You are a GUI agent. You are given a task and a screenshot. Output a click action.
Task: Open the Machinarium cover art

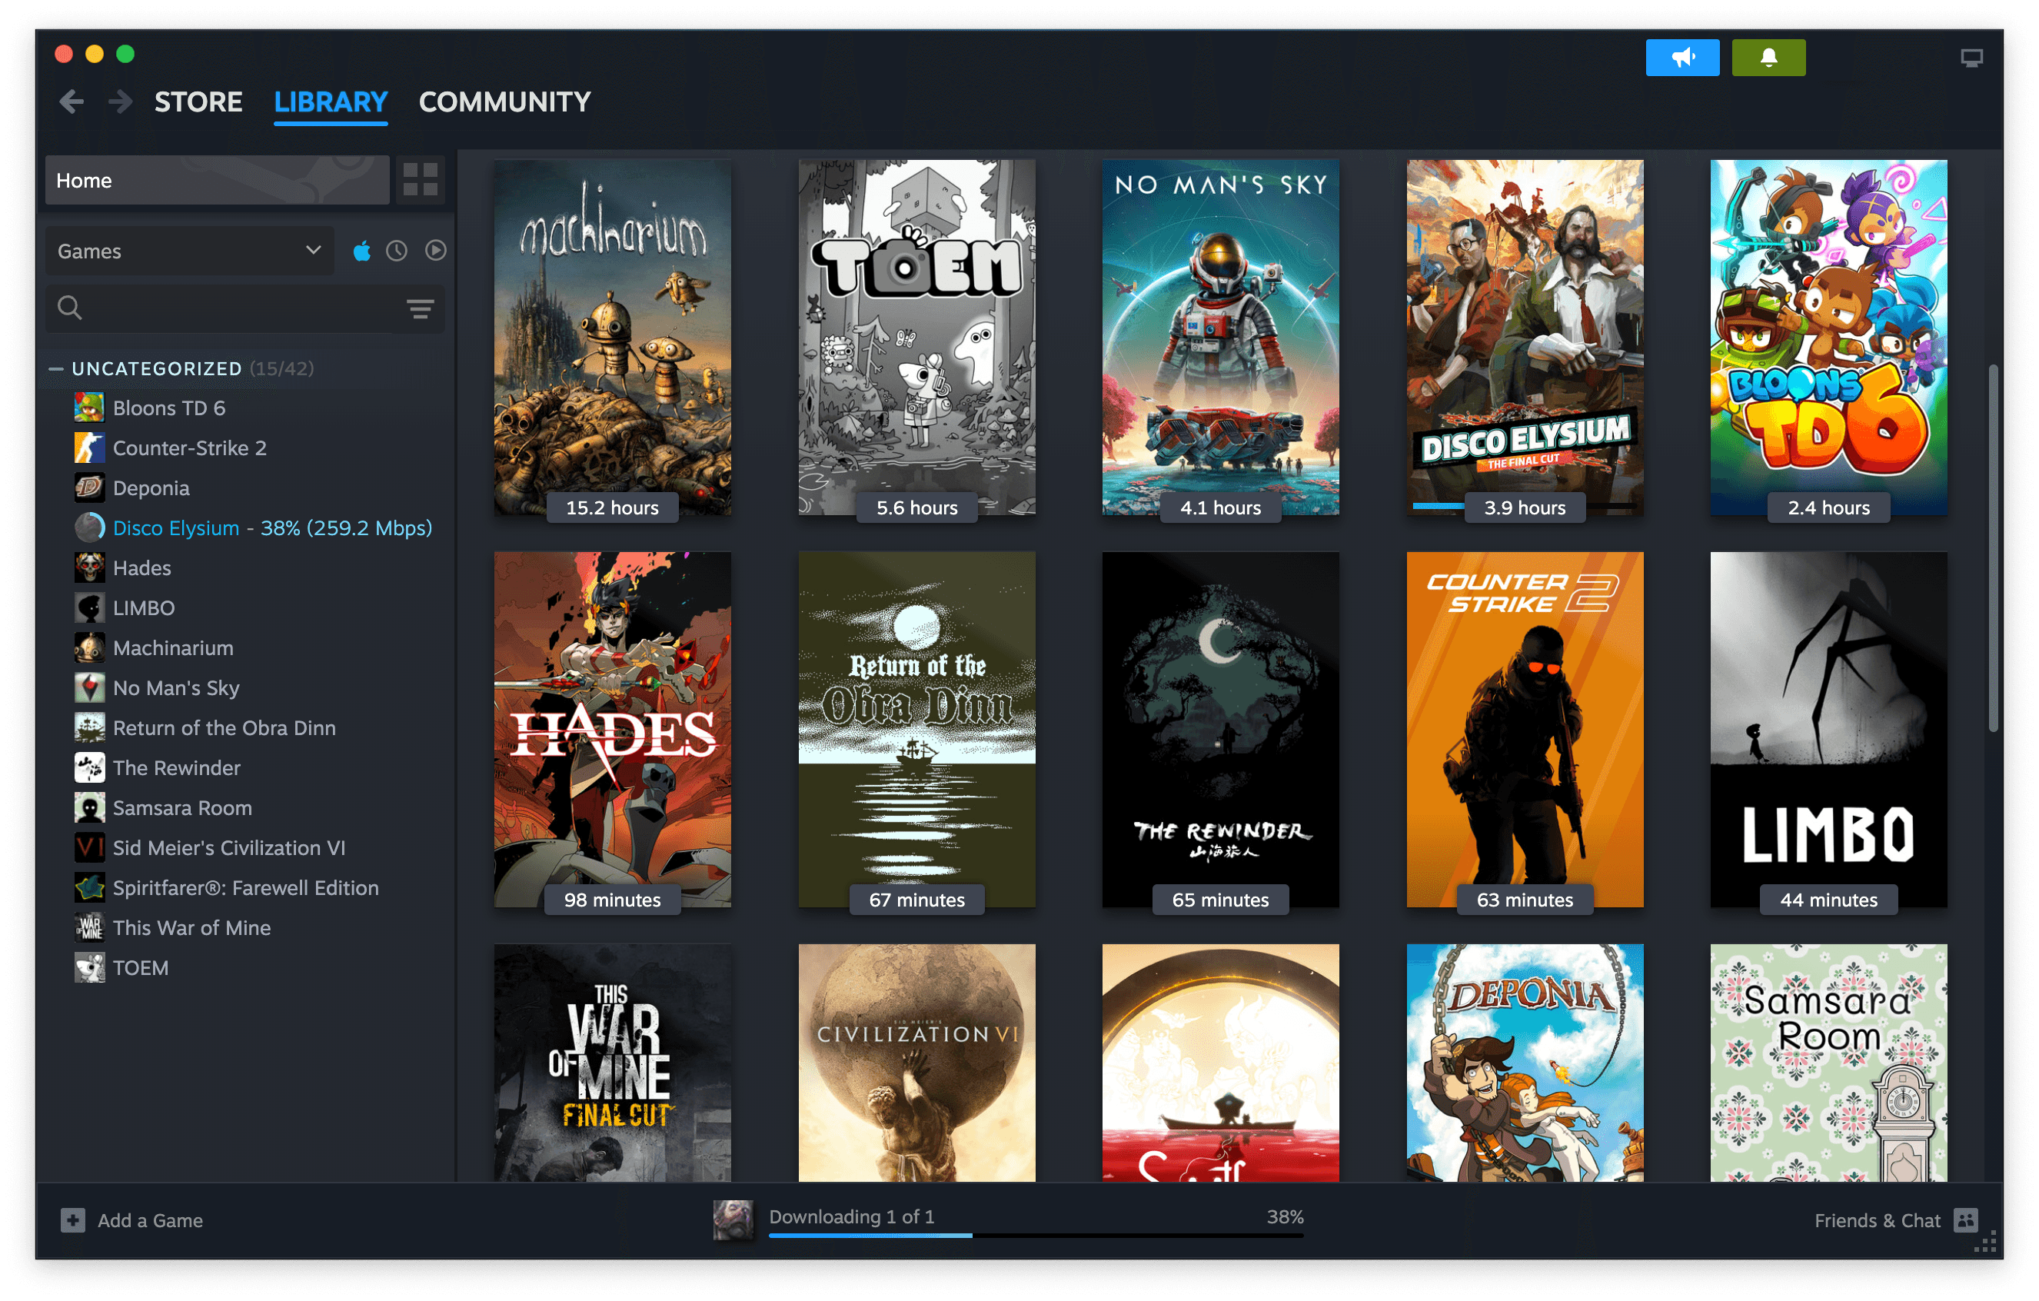(x=612, y=337)
